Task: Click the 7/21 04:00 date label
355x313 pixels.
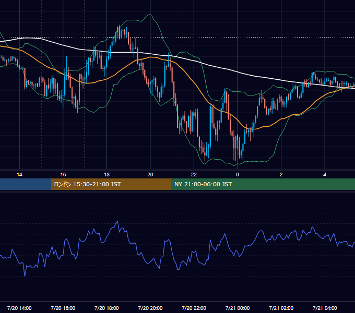Action: click(x=325, y=308)
